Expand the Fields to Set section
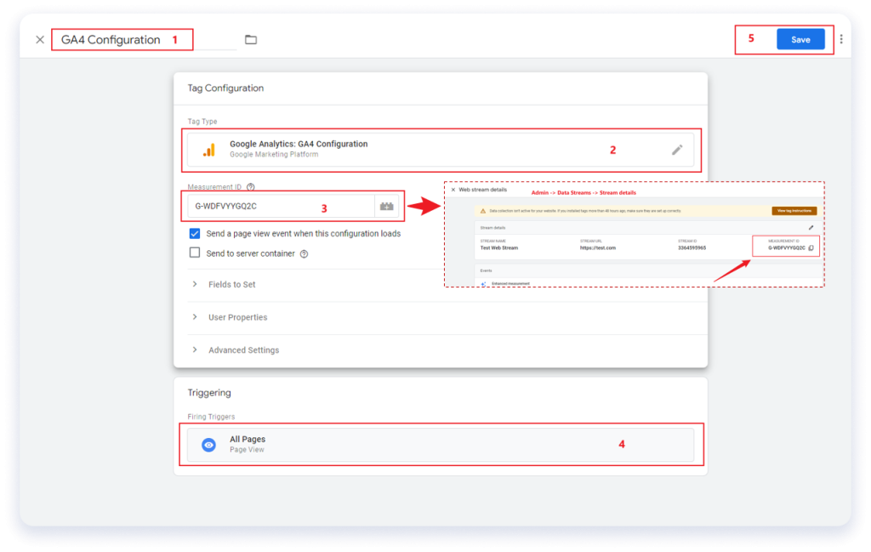 [x=231, y=284]
